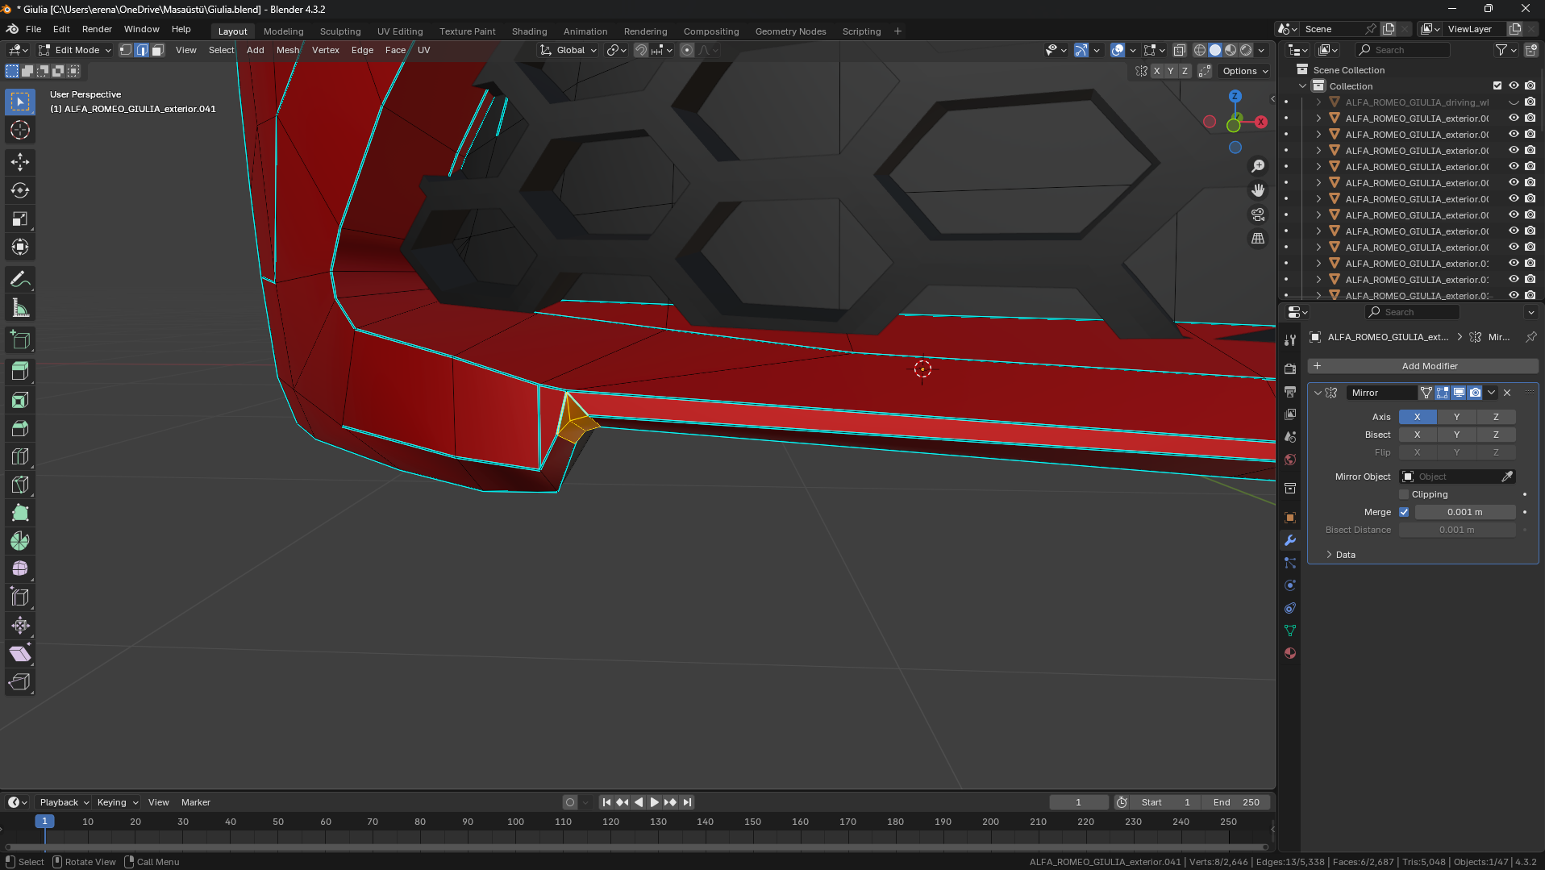Open the Marker menu in timeline
This screenshot has height=870, width=1545.
pyautogui.click(x=196, y=802)
